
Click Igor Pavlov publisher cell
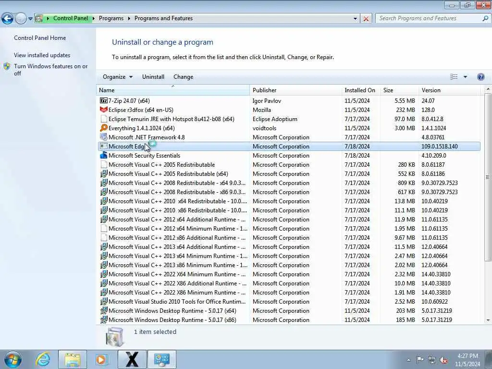click(x=267, y=101)
